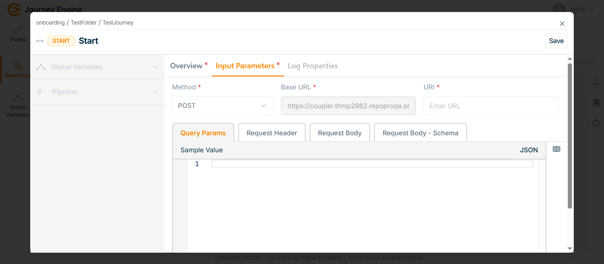Open the schema view book icon
Viewport: 604px width, 264px height.
[x=556, y=149]
